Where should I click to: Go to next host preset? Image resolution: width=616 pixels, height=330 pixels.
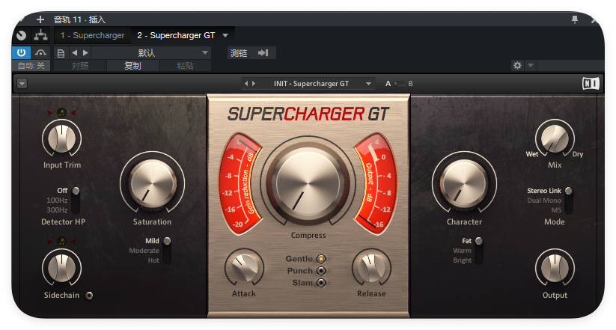85,52
